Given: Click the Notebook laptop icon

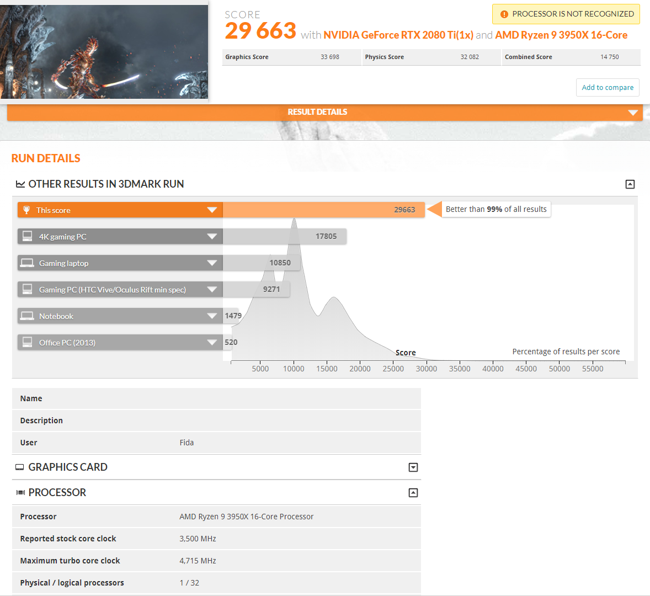Looking at the screenshot, I should [x=27, y=316].
